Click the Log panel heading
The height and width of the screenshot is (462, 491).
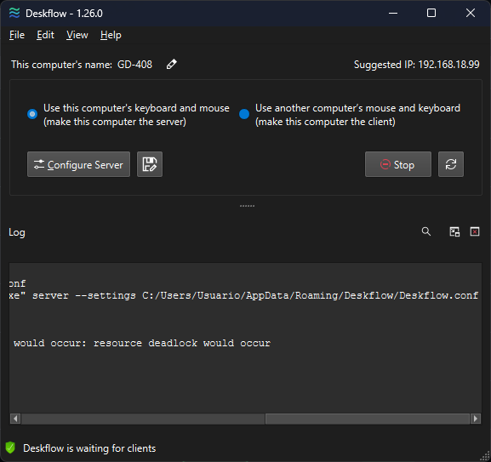point(17,232)
